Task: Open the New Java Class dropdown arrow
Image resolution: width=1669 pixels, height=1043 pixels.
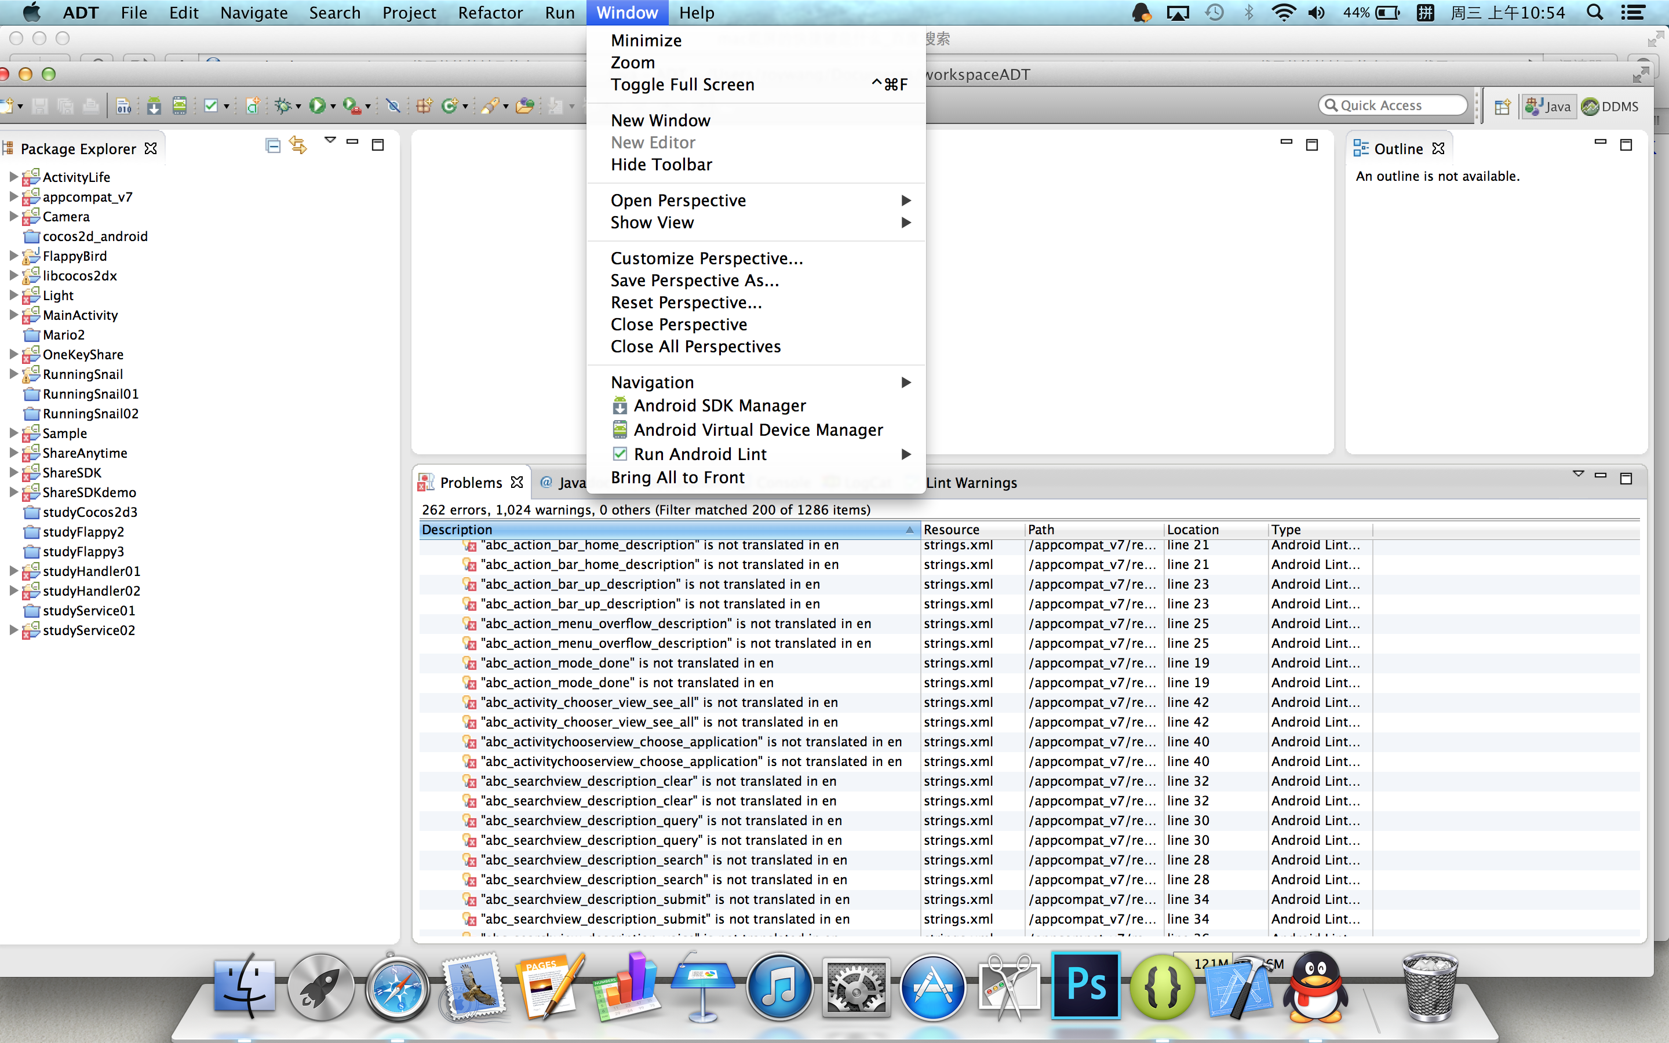Action: [465, 107]
